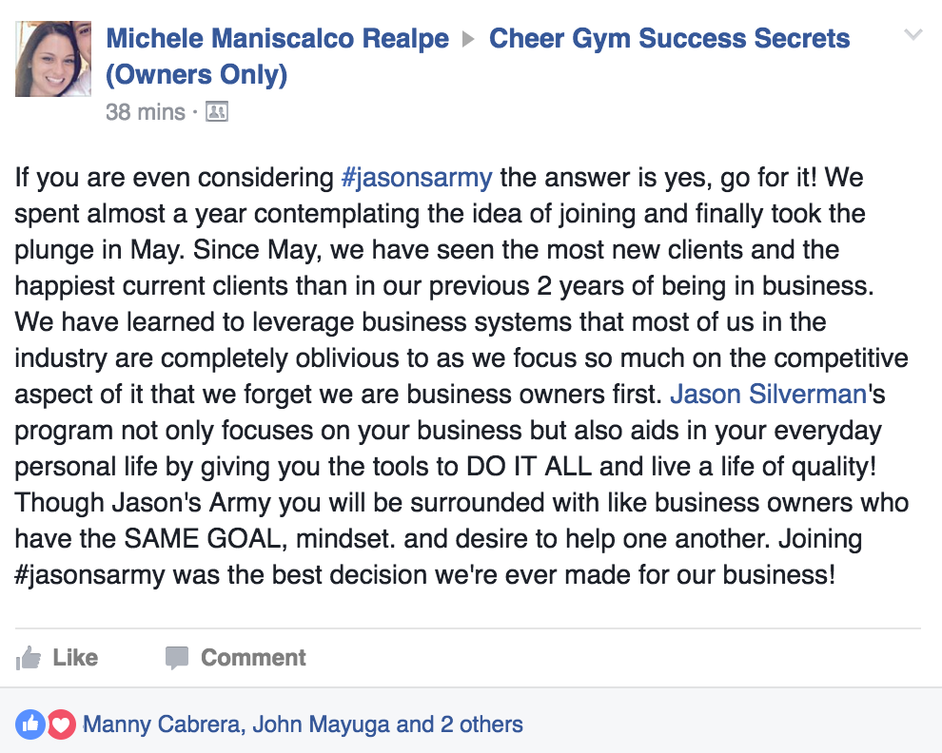Open Michele Maniscalco Realpe's profile
The height and width of the screenshot is (753, 942).
pyautogui.click(x=278, y=38)
